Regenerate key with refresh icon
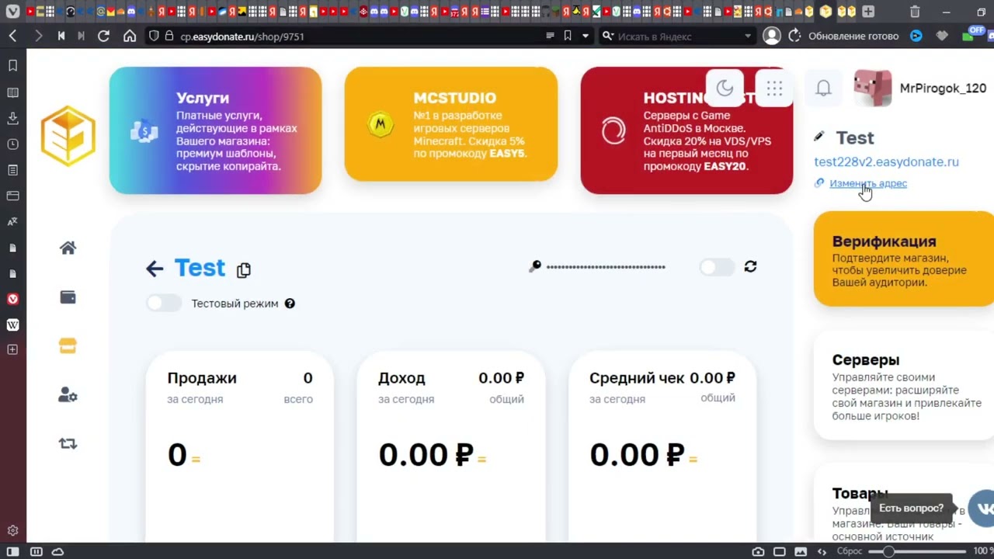This screenshot has height=559, width=994. pos(750,266)
